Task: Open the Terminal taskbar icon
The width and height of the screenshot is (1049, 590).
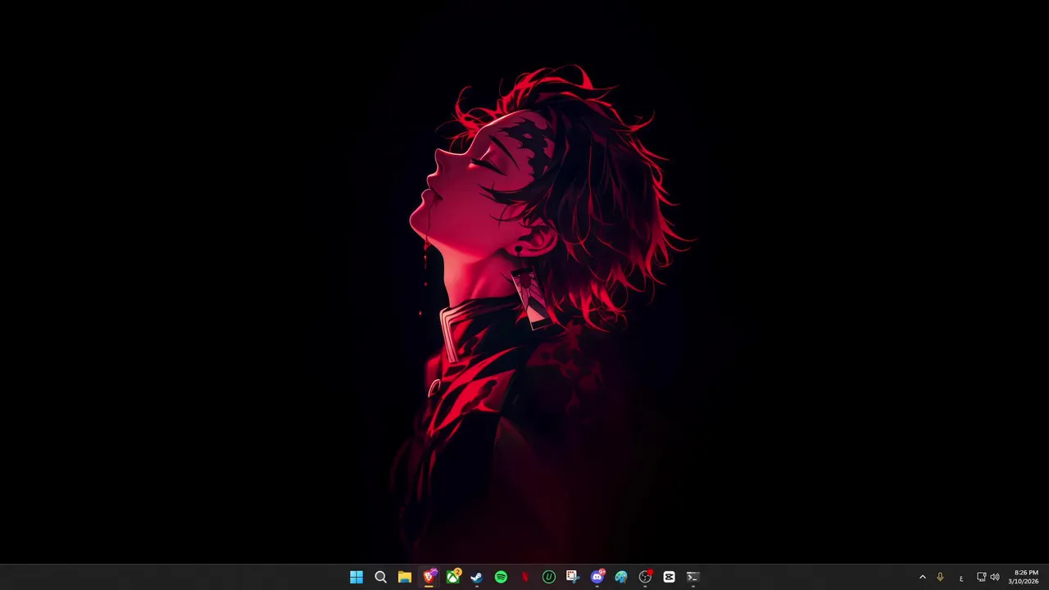Action: click(x=693, y=577)
